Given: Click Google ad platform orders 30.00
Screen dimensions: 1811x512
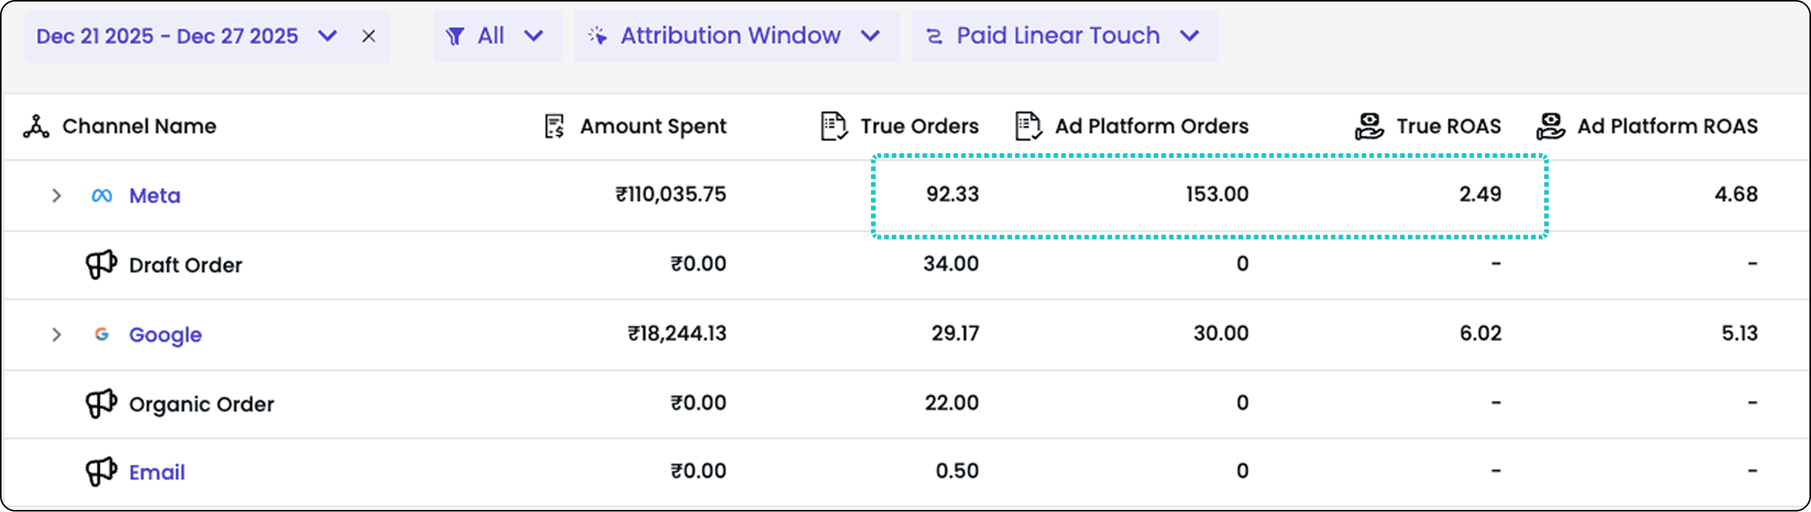Looking at the screenshot, I should [x=1221, y=333].
